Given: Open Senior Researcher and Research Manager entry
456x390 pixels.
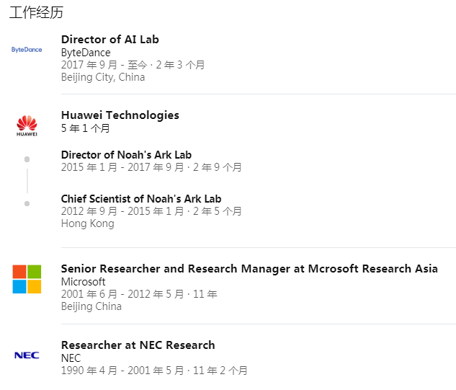Looking at the screenshot, I should [x=249, y=269].
